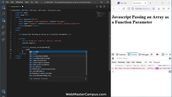Show hidden menus via title bar ellipsis
Image resolution: width=172 pixels, height=97 pixels.
pyautogui.click(x=42, y=2)
